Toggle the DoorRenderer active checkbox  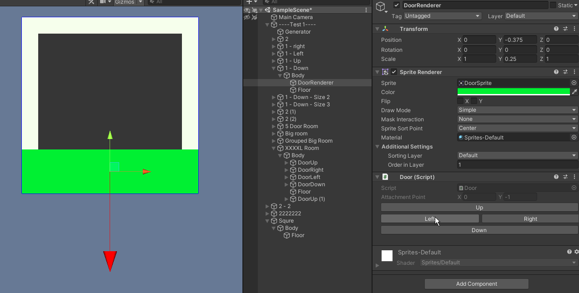coord(397,5)
